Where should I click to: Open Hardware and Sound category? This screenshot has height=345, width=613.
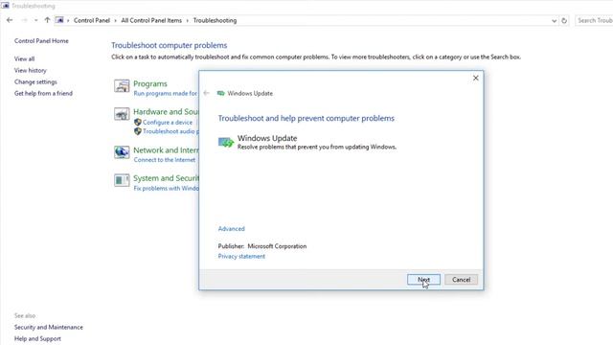[166, 111]
